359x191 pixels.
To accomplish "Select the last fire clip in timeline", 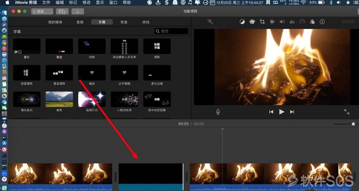I will 271,177.
